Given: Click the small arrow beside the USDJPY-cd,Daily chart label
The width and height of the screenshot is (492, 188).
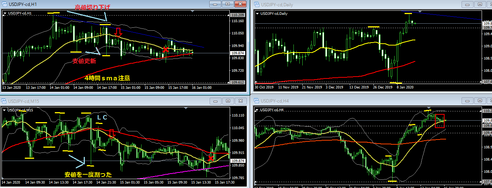Looking at the screenshot, I should 257,13.
